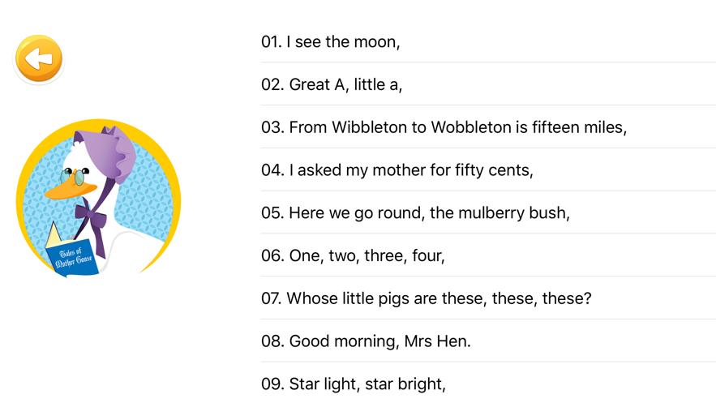Open 'Here we go round, the mulberry bush'

[415, 212]
